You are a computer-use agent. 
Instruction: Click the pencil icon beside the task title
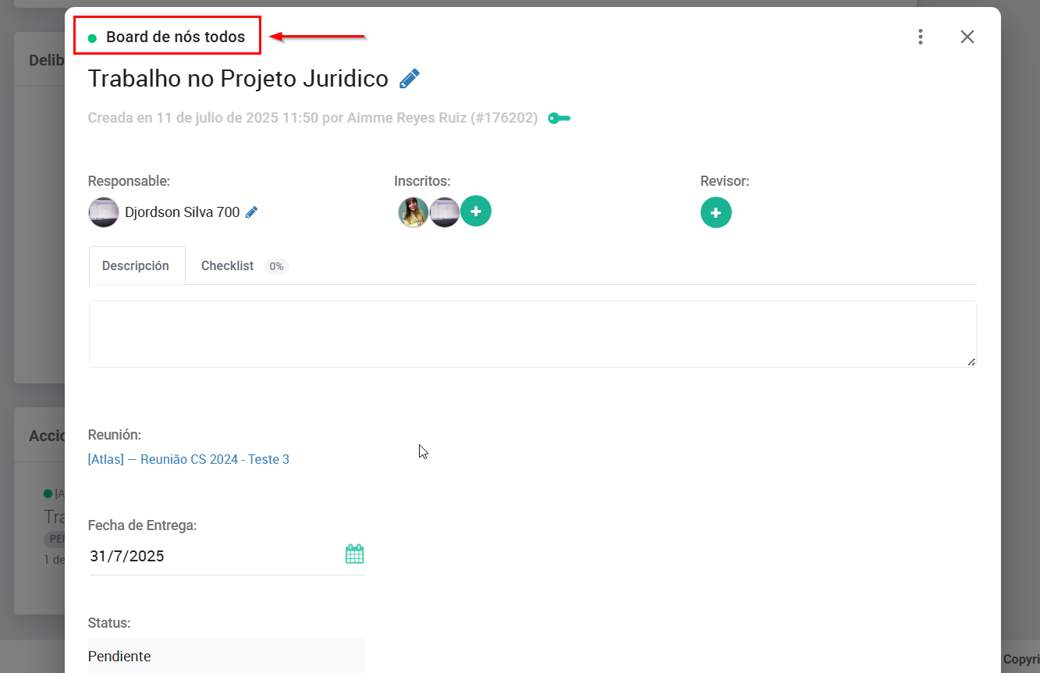point(409,79)
